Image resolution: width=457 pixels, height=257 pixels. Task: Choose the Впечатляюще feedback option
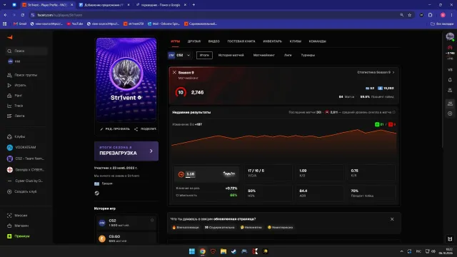click(186, 227)
